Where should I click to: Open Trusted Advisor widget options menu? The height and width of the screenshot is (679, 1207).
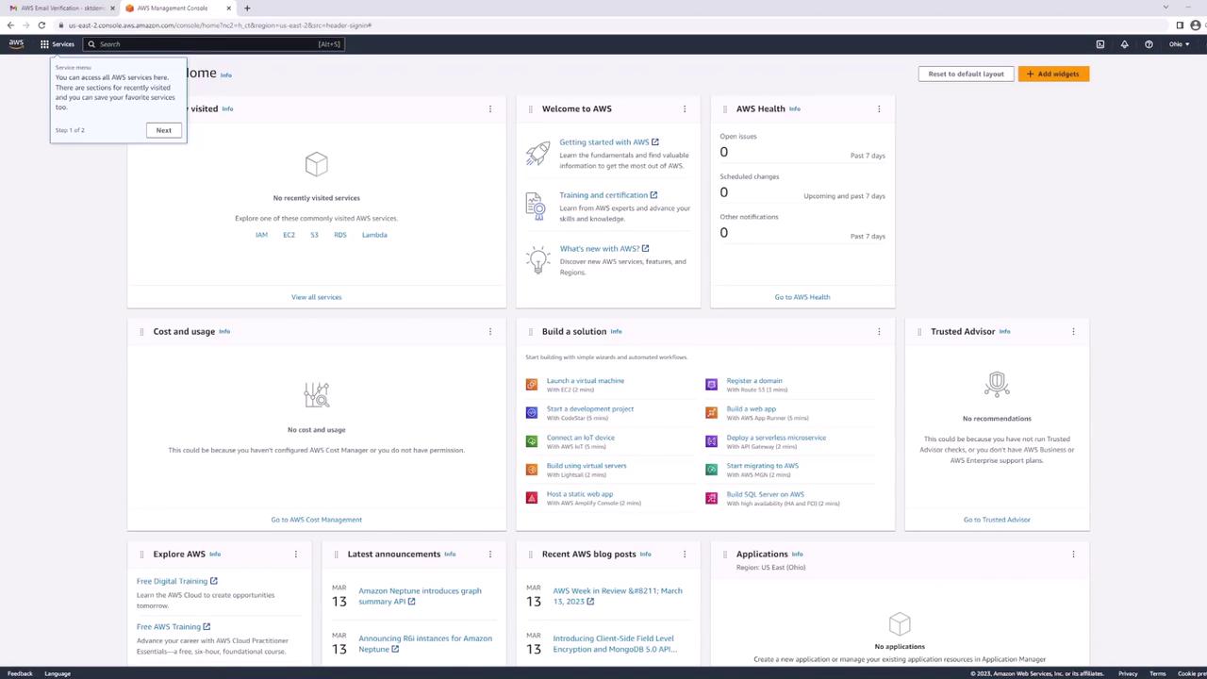click(x=1073, y=332)
